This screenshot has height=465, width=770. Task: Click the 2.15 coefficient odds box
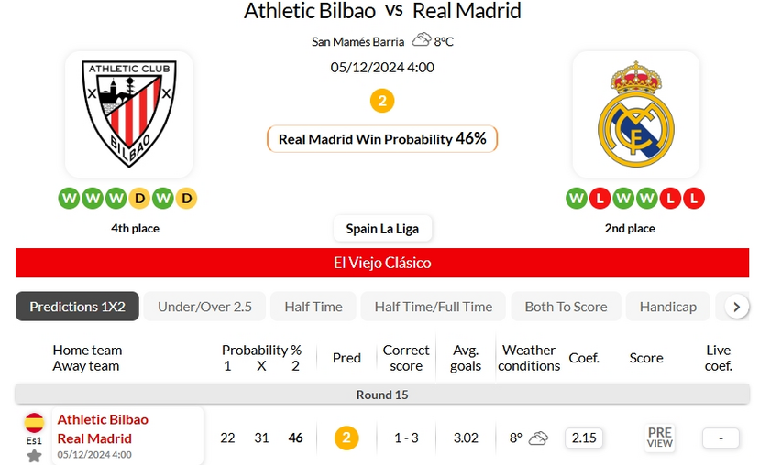tap(584, 438)
